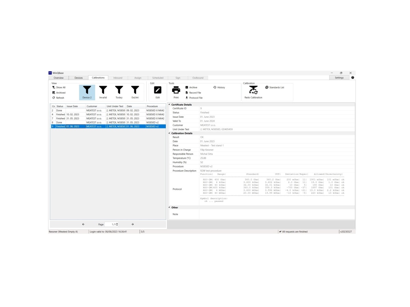Click the Settings button
The image size is (410, 307).
click(x=339, y=78)
